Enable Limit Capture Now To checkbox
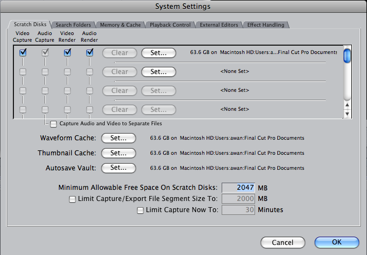Screen dimensions: 367x255 point(140,210)
